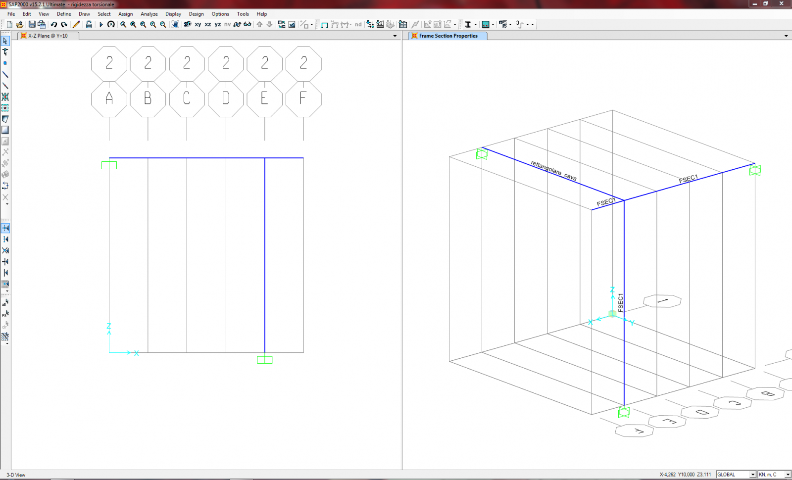Screen dimensions: 792x480
Task: Activate the X-Z Plane @ Y=10 tab
Action: 48,36
